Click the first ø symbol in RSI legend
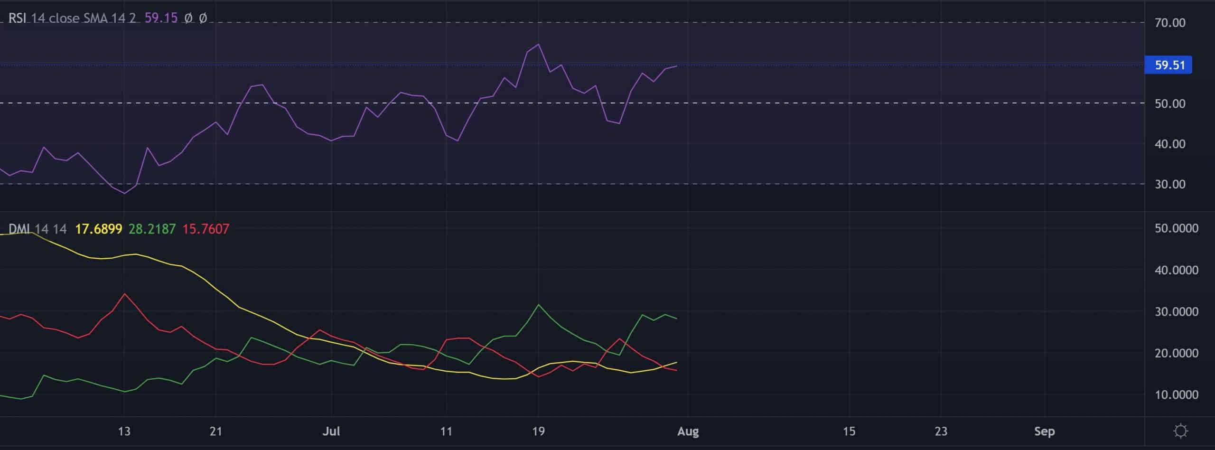This screenshot has height=450, width=1215. tap(188, 18)
